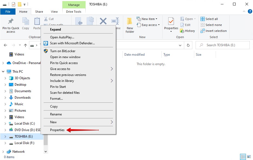The width and height of the screenshot is (253, 160).
Task: Click Select all in ribbon
Action: 209,19
